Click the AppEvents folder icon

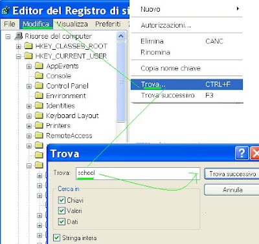point(39,66)
